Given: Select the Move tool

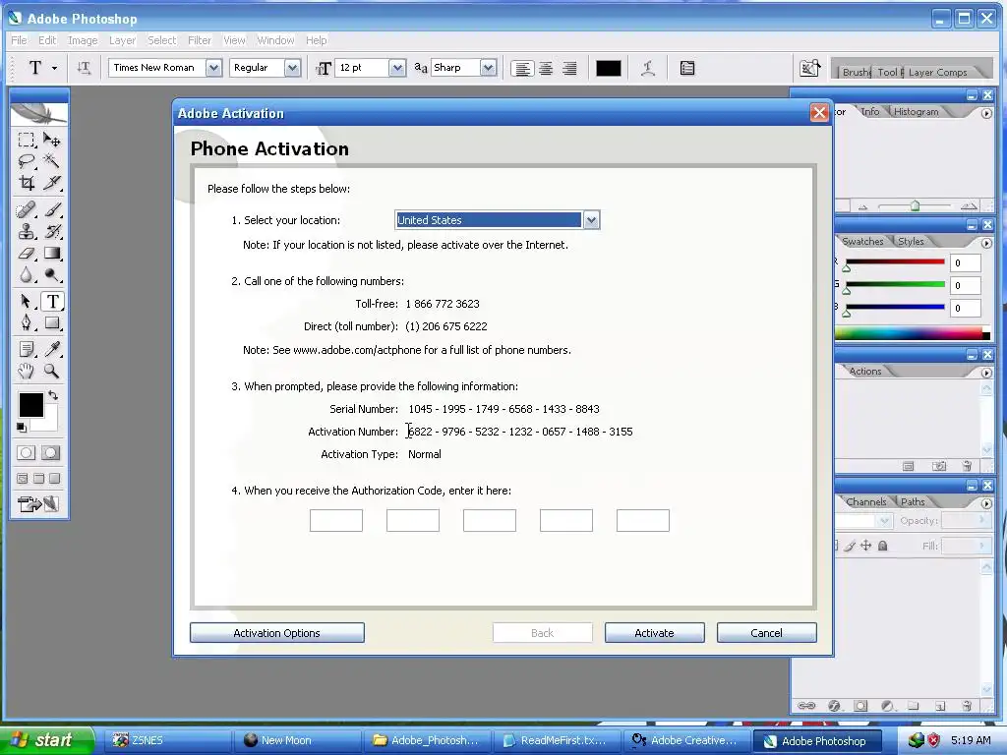Looking at the screenshot, I should 52,140.
